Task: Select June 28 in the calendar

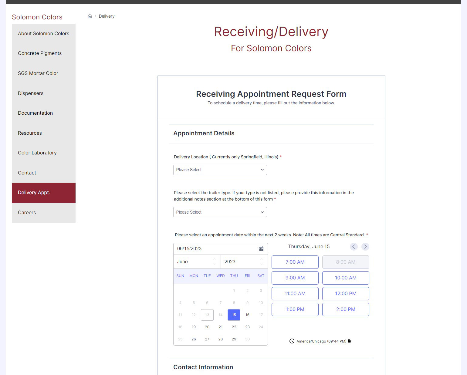Action: (x=221, y=339)
